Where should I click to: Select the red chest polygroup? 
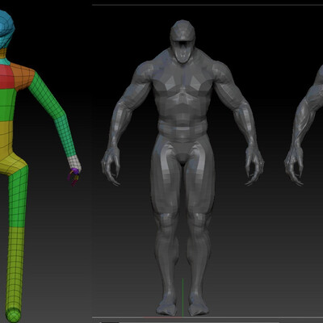click(x=6, y=77)
